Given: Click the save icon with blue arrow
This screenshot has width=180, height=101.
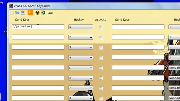Looking at the screenshot, I should pyautogui.click(x=23, y=13).
